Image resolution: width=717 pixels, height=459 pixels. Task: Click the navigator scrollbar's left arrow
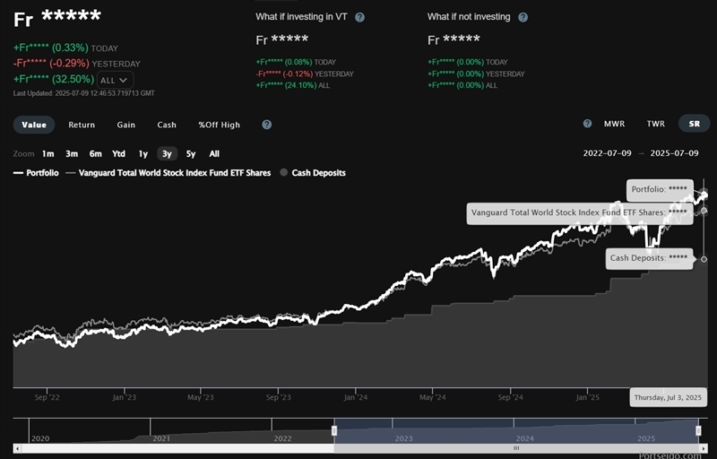[x=17, y=447]
